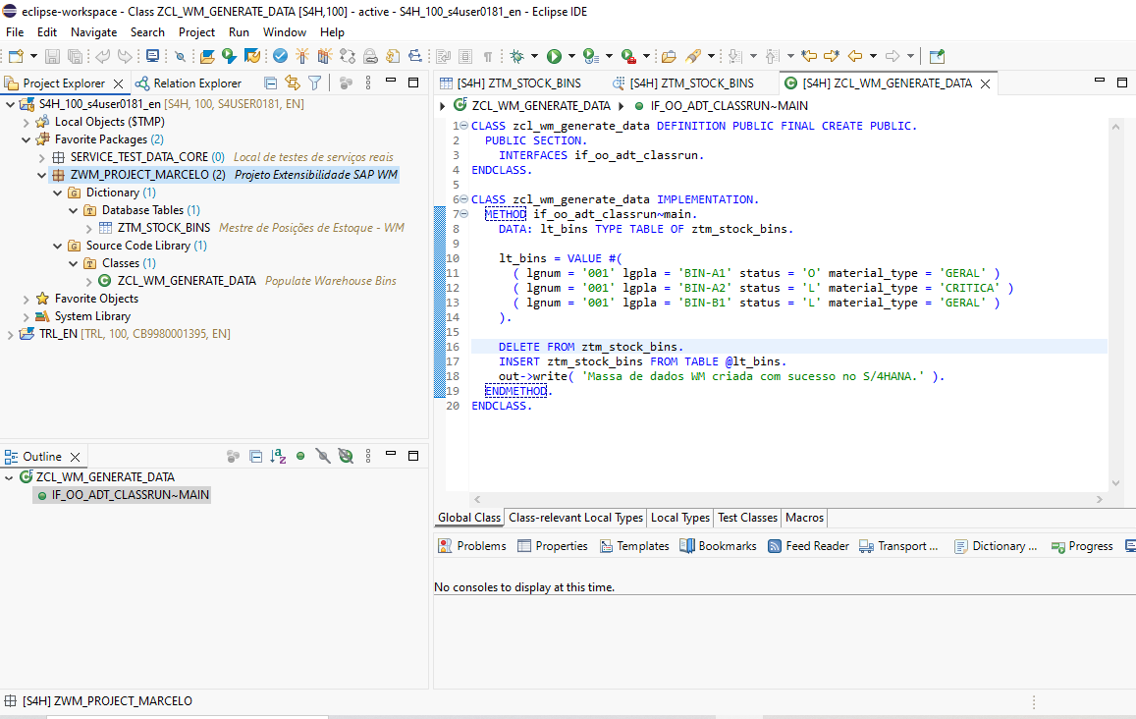The height and width of the screenshot is (719, 1136).
Task: Click the Project Explorer filter funnel icon
Action: point(314,83)
